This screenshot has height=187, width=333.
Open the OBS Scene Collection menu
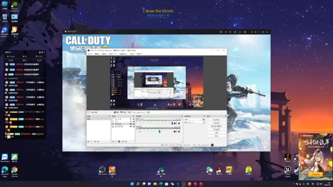(123, 54)
